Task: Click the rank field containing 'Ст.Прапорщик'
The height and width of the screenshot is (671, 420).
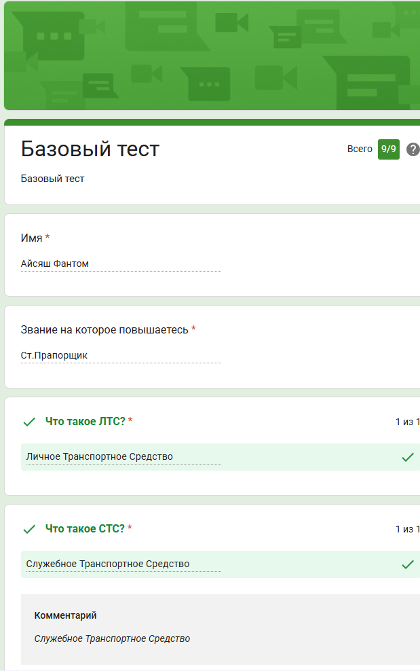Action: click(121, 355)
